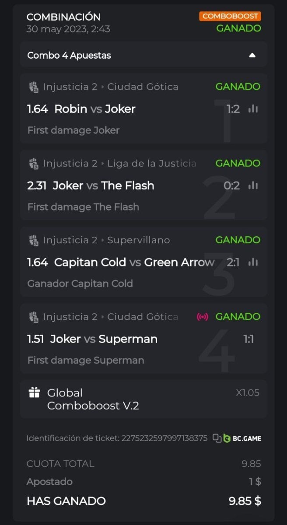Click esports icon beside Injusticia 2 Liga de la Justicia
This screenshot has height=525, width=287.
point(34,164)
